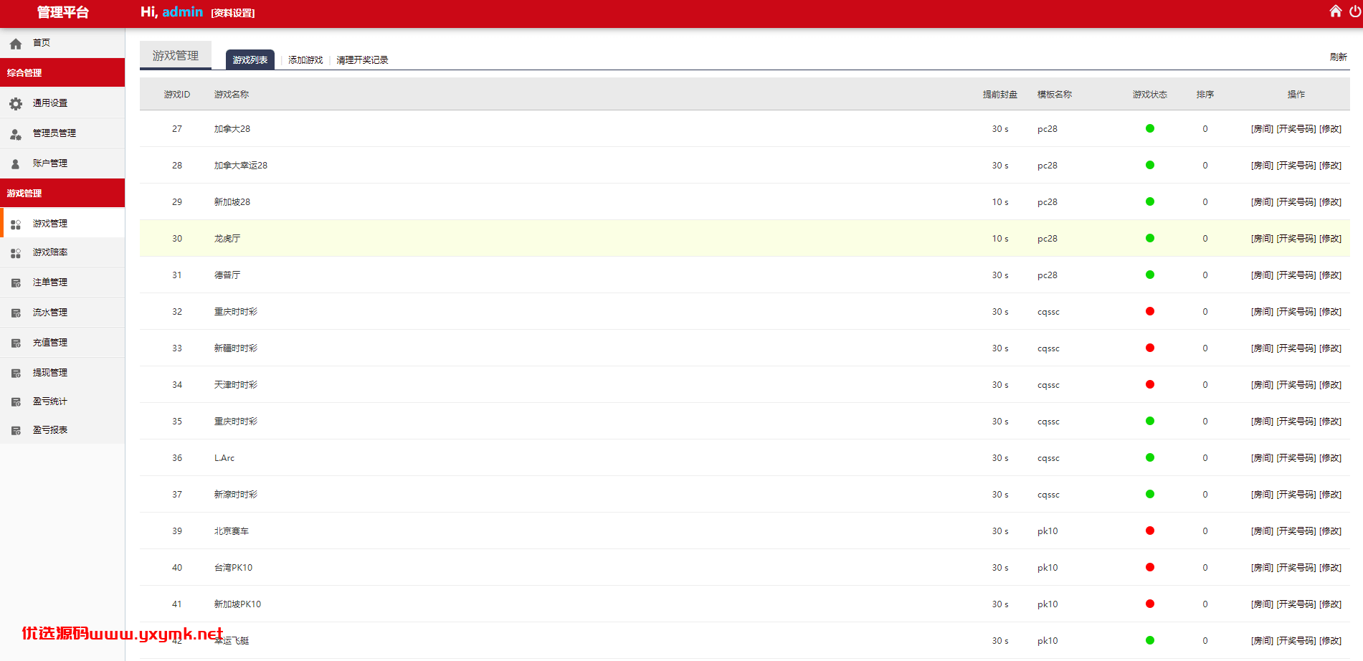Select the 游戏列表 tab
Viewport: 1363px width, 661px height.
tap(250, 60)
